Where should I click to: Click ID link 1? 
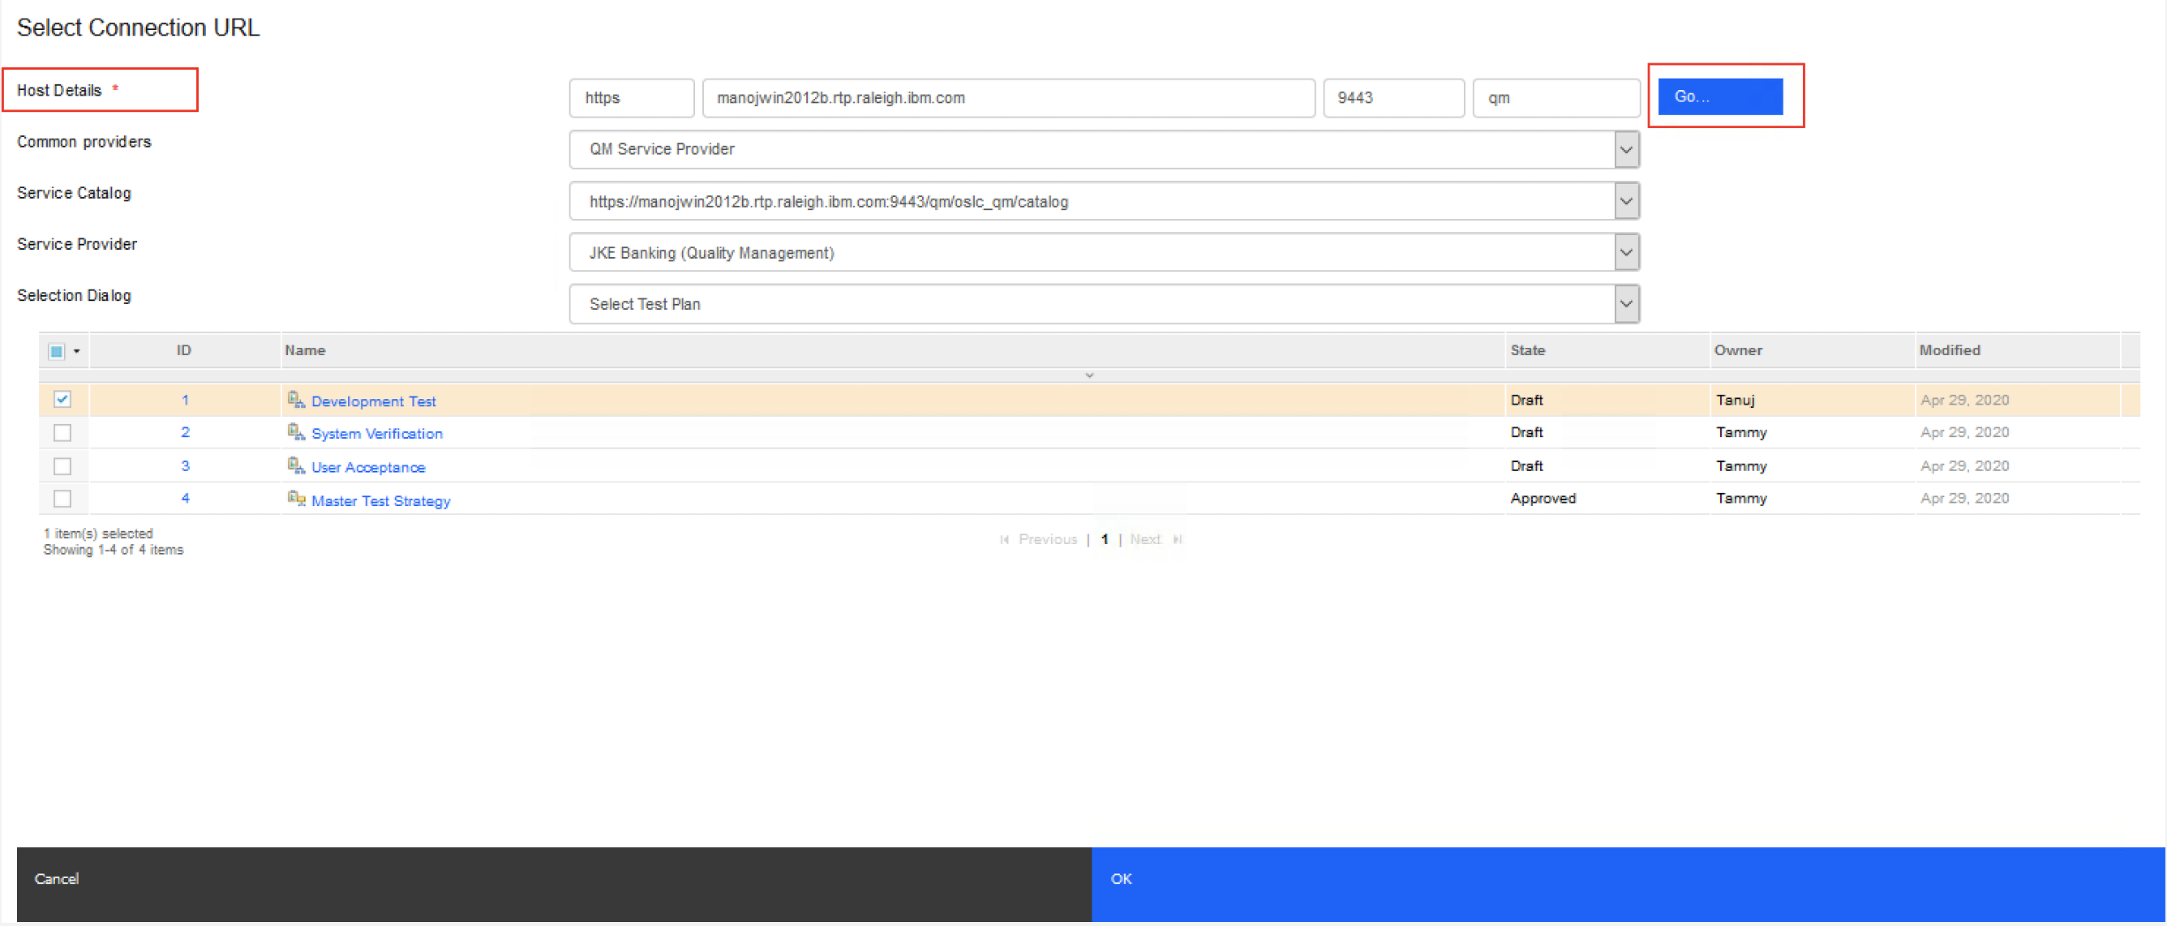pyautogui.click(x=185, y=400)
